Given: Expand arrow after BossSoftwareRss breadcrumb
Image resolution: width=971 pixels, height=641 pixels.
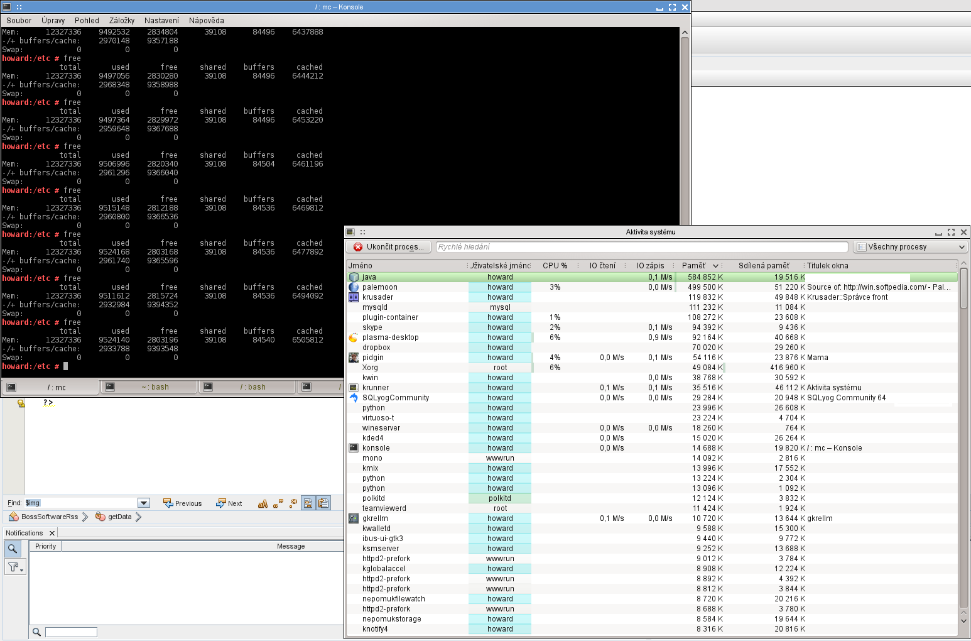Looking at the screenshot, I should (85, 517).
